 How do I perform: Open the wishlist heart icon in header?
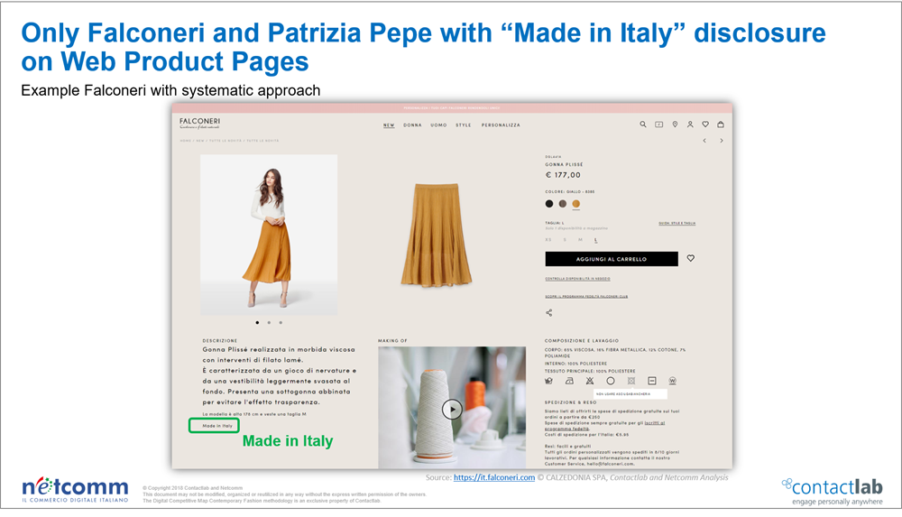click(705, 125)
